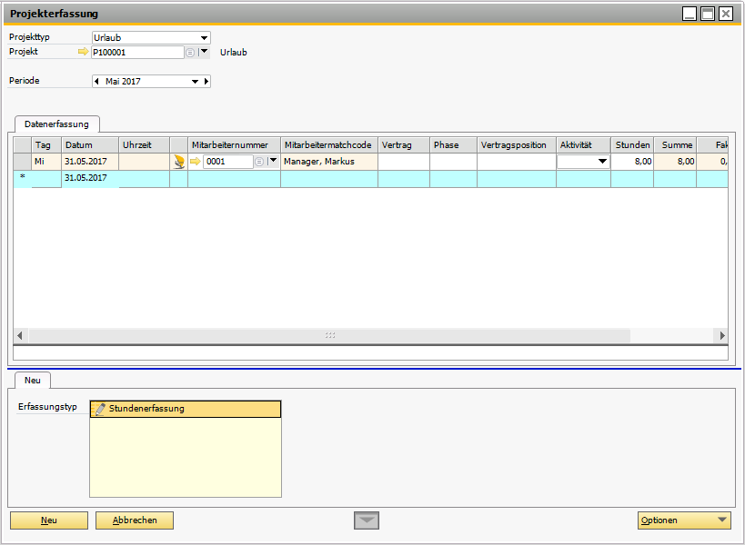Image resolution: width=745 pixels, height=545 pixels.
Task: Click the gray down-arrow button at bottom center
Action: coord(367,520)
